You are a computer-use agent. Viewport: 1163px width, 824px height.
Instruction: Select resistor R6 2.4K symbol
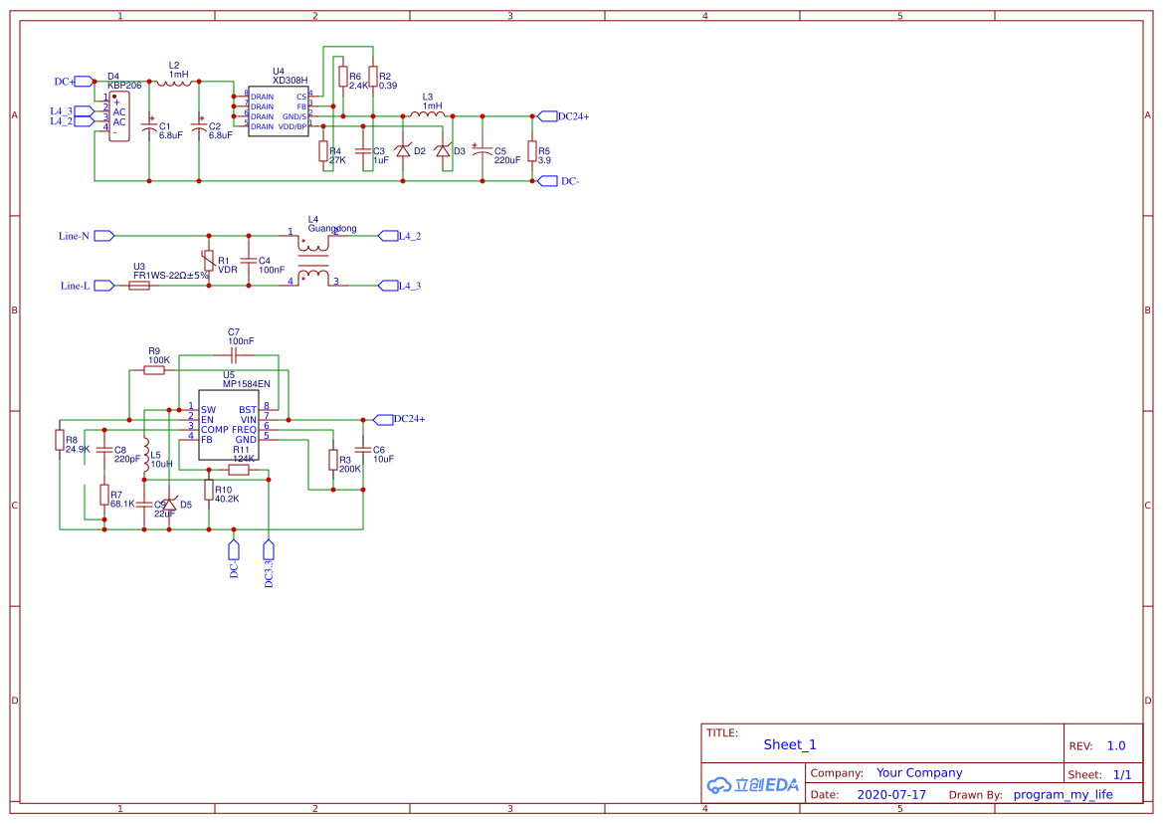(x=342, y=78)
